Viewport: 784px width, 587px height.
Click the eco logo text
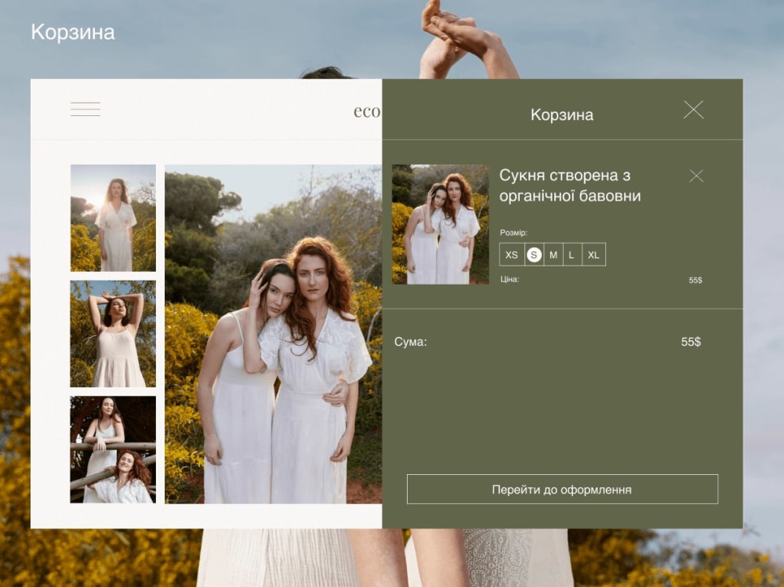pyautogui.click(x=367, y=111)
